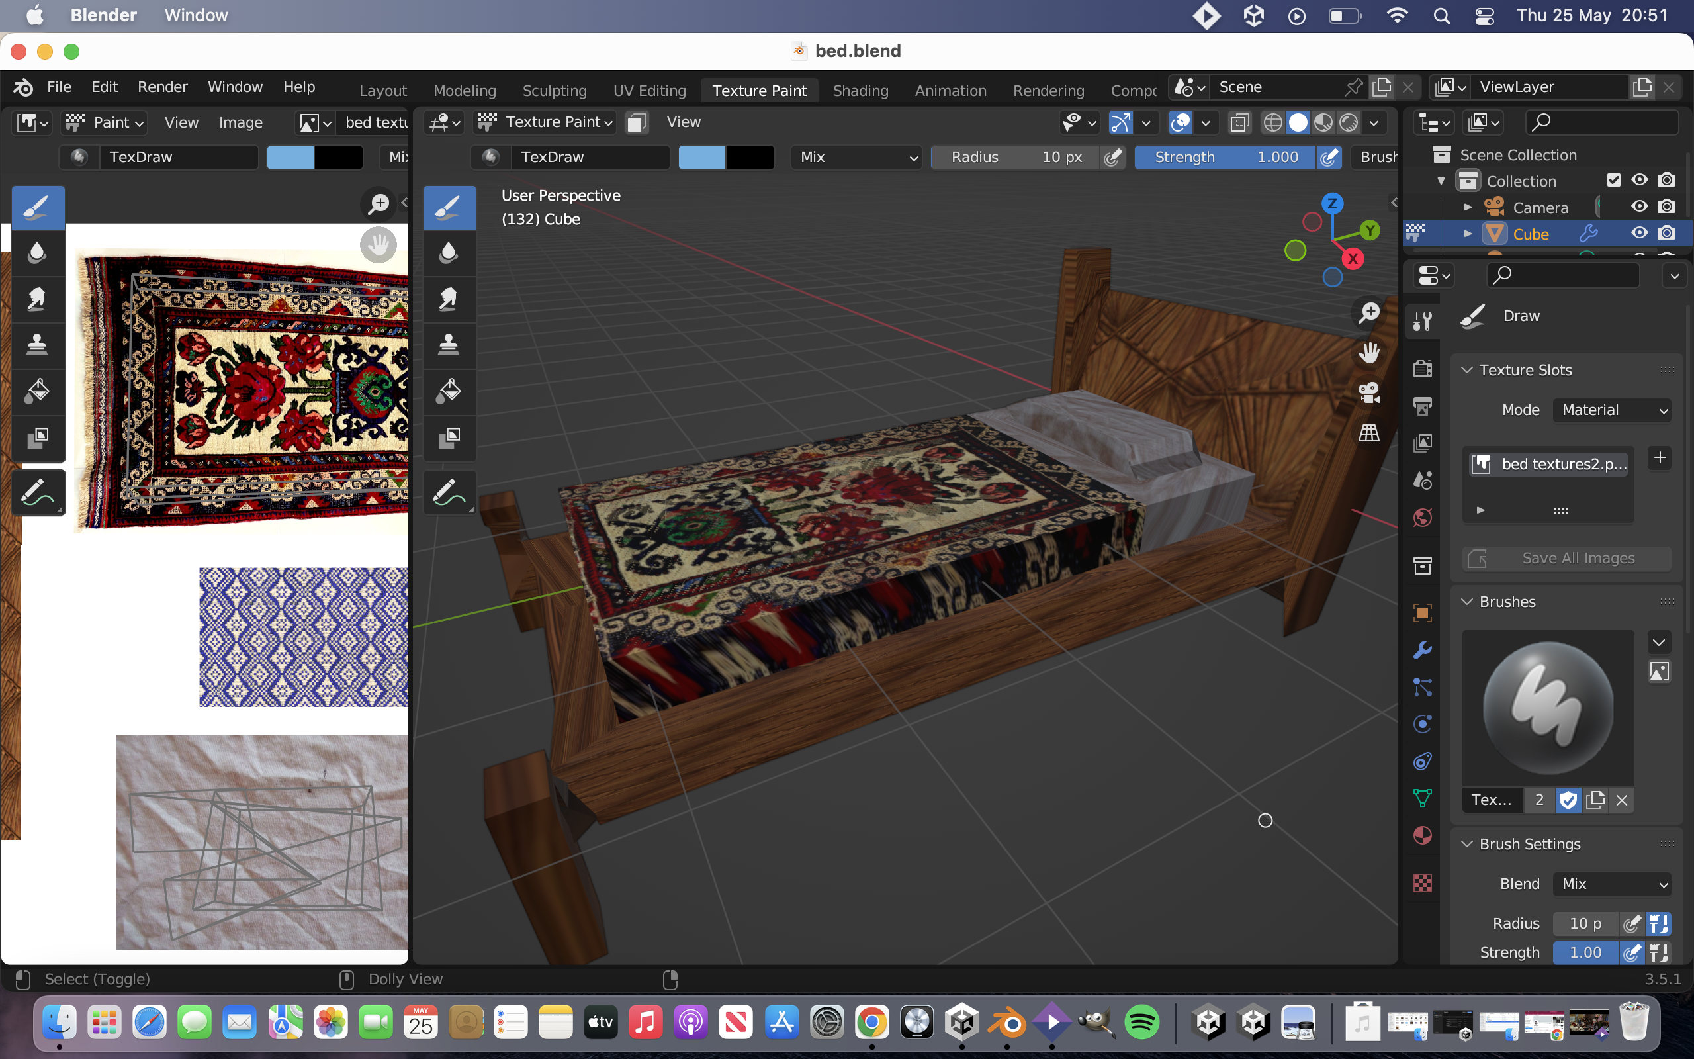1694x1059 pixels.
Task: Open the Modifier properties wrench tab
Action: tap(1423, 649)
